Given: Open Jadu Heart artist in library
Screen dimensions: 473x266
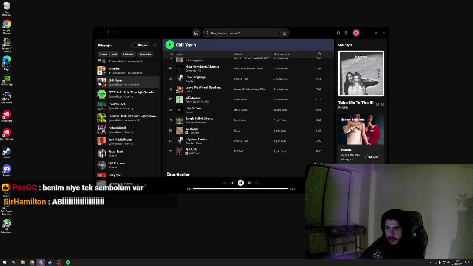Looking at the screenshot, I should coord(128,153).
